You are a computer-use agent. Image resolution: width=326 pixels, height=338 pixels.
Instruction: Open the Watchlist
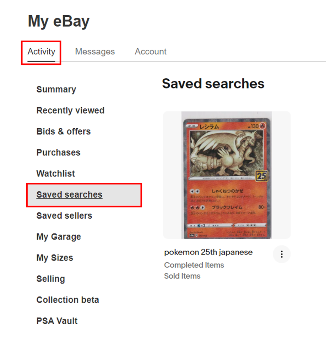point(56,174)
